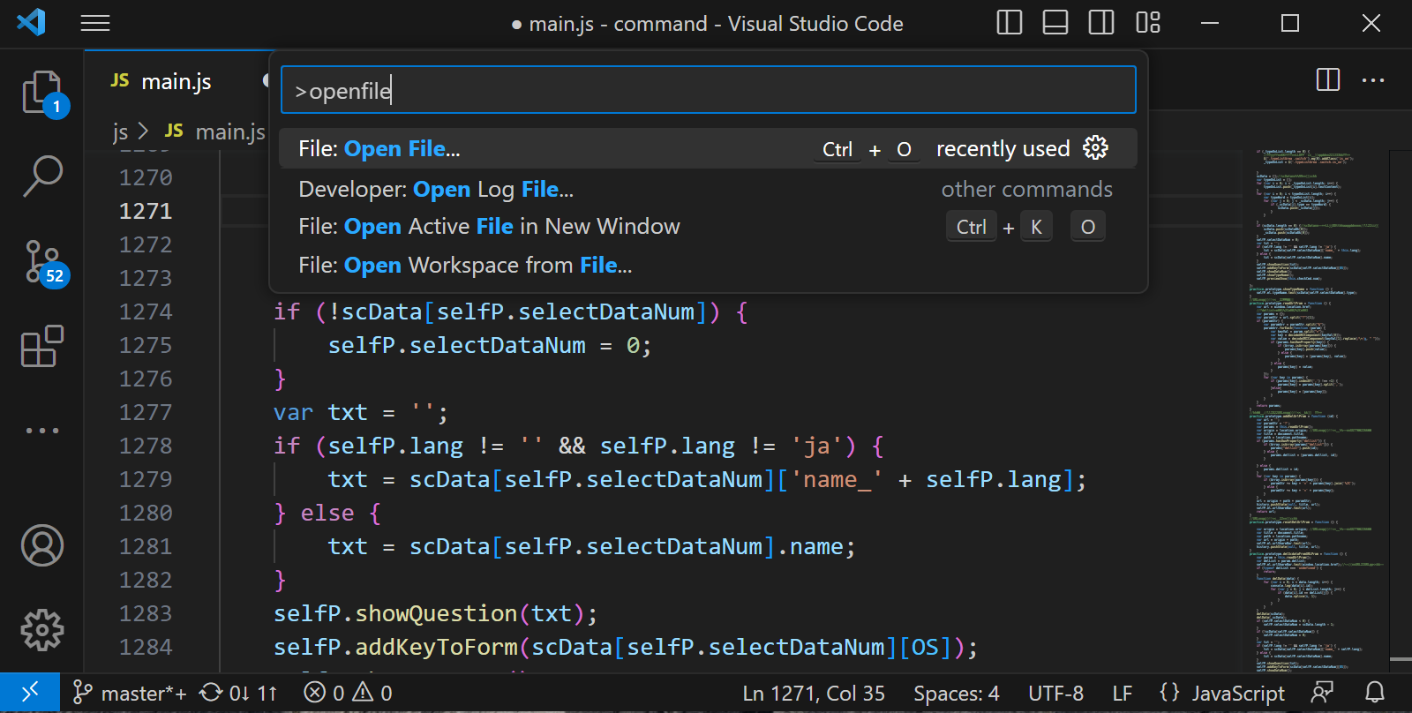Screen dimensions: 1412x713
Task: Toggle secondary side bar layout icon
Action: point(1101,23)
